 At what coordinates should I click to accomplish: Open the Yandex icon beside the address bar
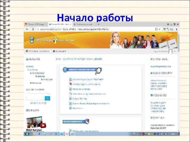tap(33, 29)
